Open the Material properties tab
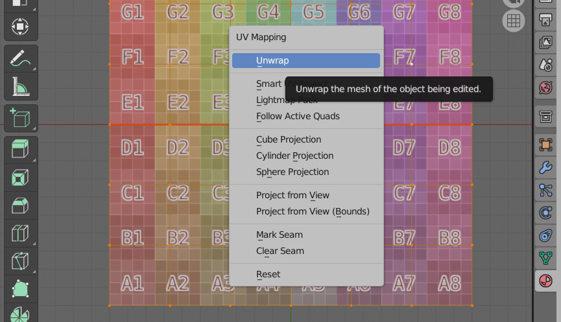 pos(545,281)
